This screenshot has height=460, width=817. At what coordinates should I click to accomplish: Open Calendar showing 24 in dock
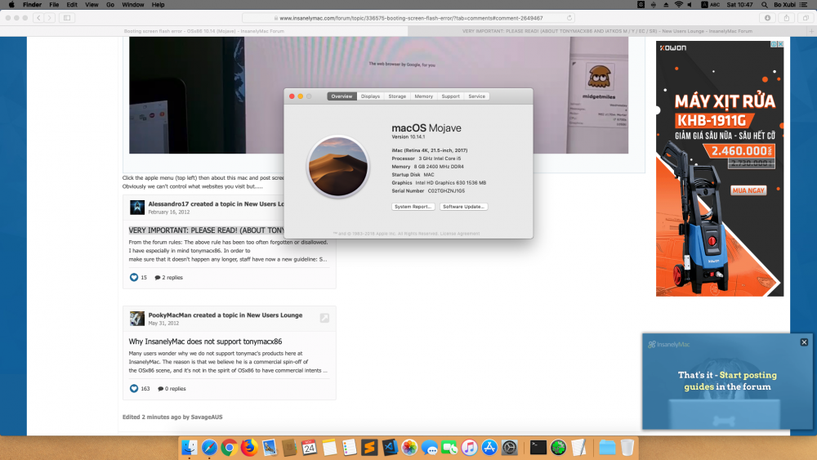pos(309,448)
